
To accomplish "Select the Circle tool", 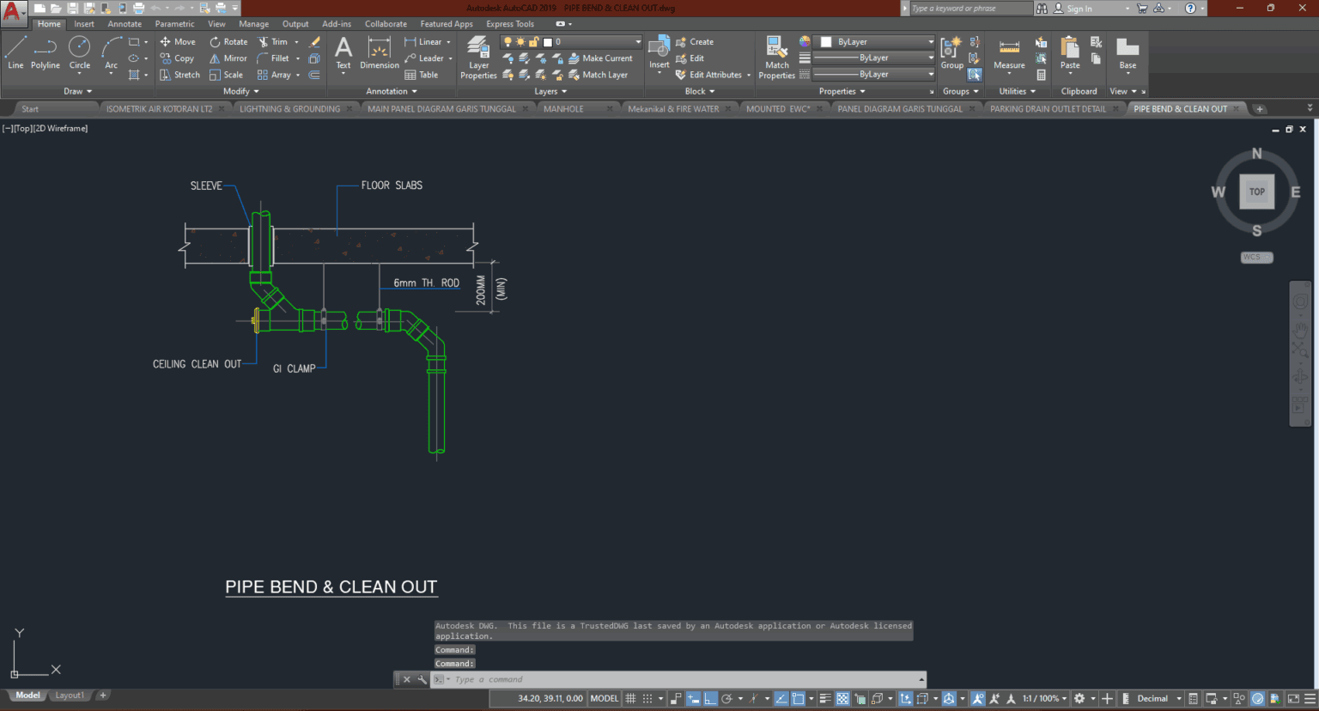I will pyautogui.click(x=79, y=58).
